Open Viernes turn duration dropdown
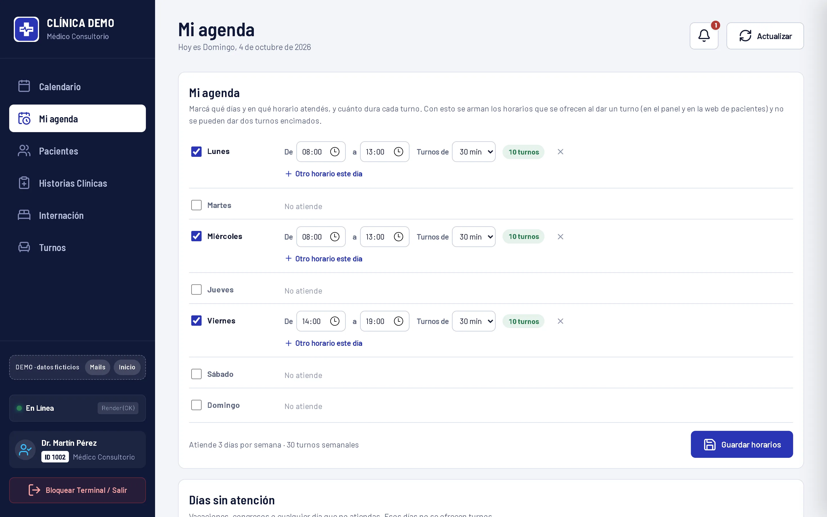Viewport: 827px width, 517px height. tap(474, 321)
